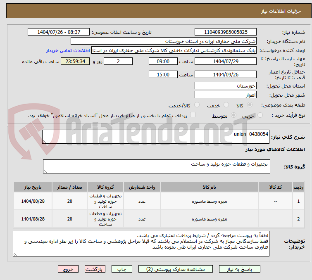Image resolution: width=312 pixels, height=280 pixels.
Task: Click row 2 unit عدد
Action: point(142,219)
